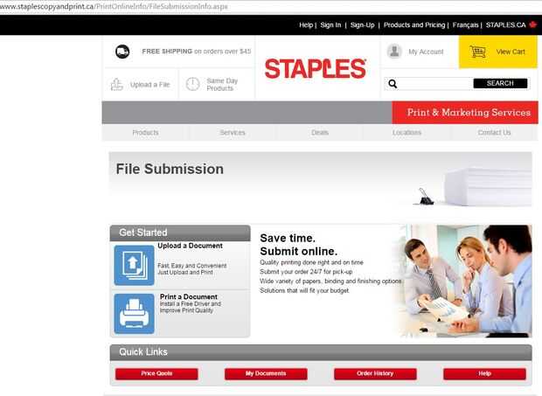Click 'Quality printing done right' line
This screenshot has height=396, width=542.
[x=311, y=262]
